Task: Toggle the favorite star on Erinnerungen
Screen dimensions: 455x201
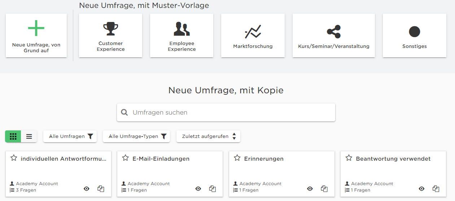Action: click(x=237, y=158)
